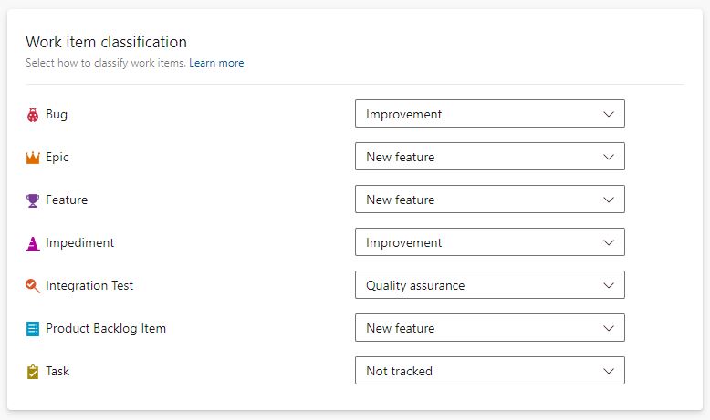Click the Integration Test magnifier icon

click(x=33, y=286)
